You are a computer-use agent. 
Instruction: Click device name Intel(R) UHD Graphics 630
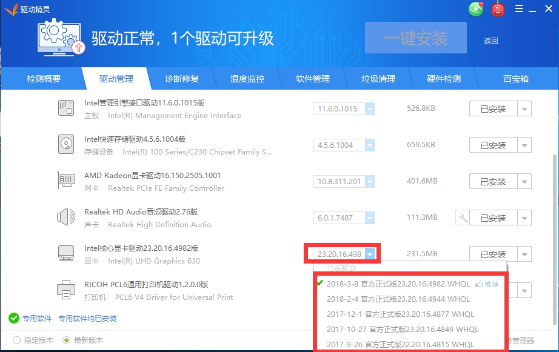pos(154,261)
